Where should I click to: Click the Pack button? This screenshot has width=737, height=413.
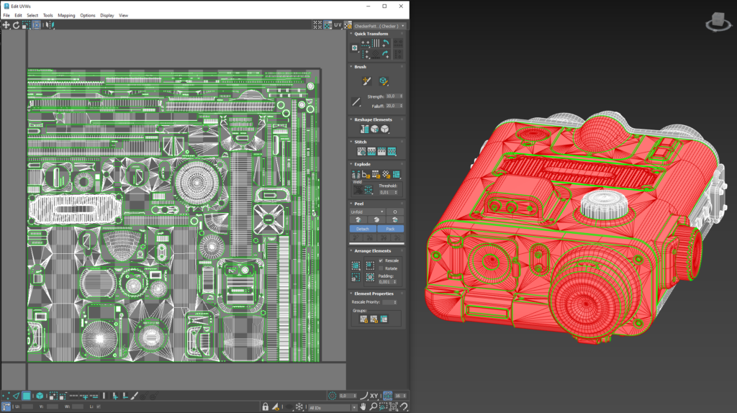click(391, 229)
